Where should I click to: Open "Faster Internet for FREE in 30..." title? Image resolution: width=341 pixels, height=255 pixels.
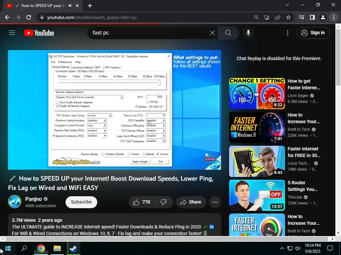304,152
